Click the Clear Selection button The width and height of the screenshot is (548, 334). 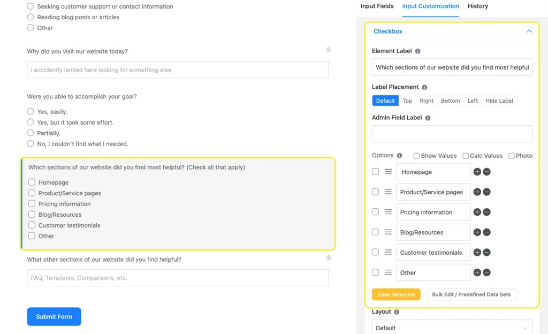click(396, 294)
